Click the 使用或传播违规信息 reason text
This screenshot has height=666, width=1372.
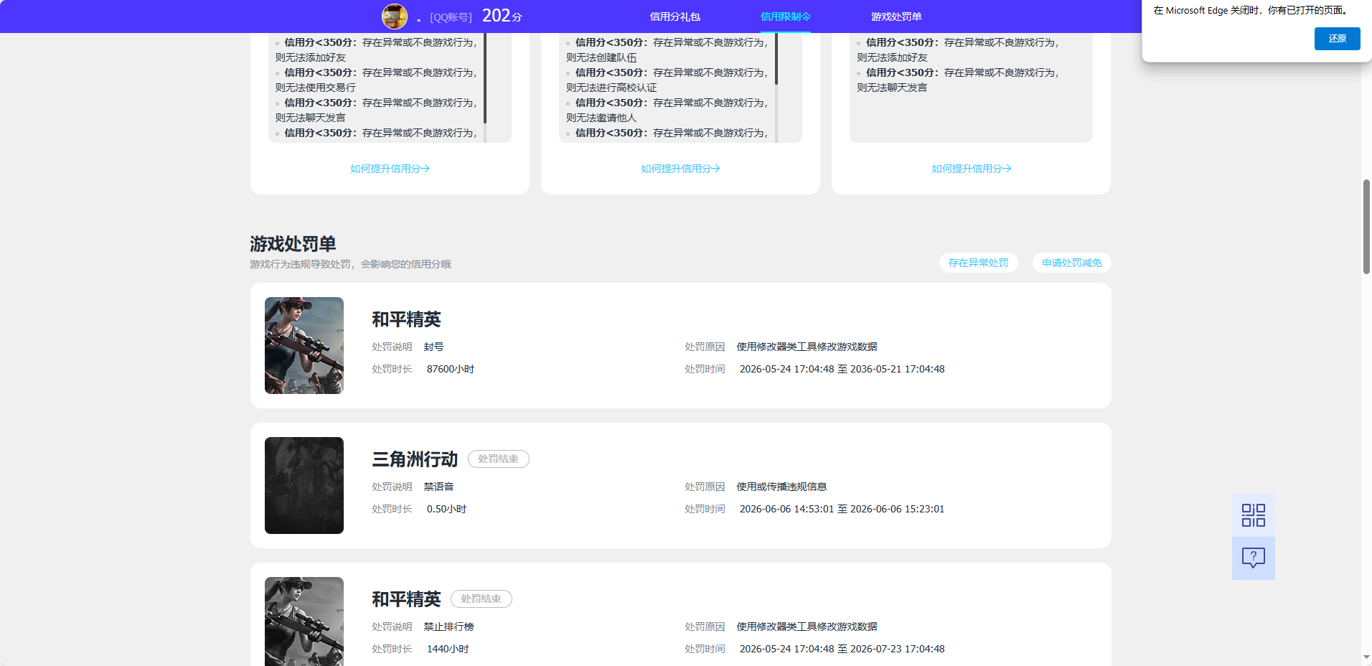coord(781,487)
